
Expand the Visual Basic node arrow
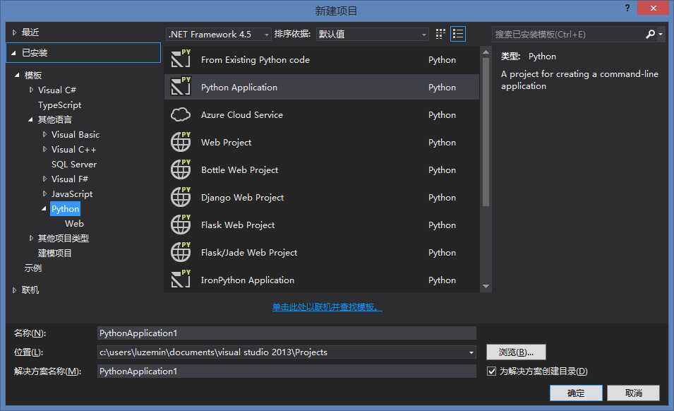[44, 135]
